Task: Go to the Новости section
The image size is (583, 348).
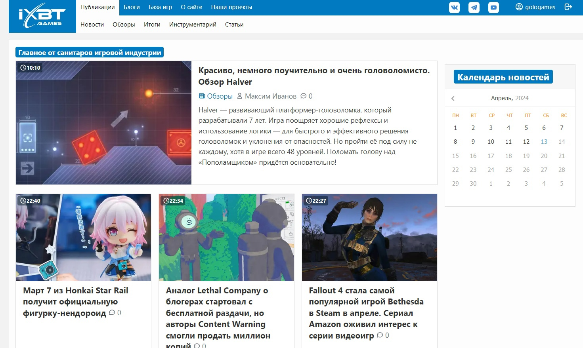Action: coord(92,25)
